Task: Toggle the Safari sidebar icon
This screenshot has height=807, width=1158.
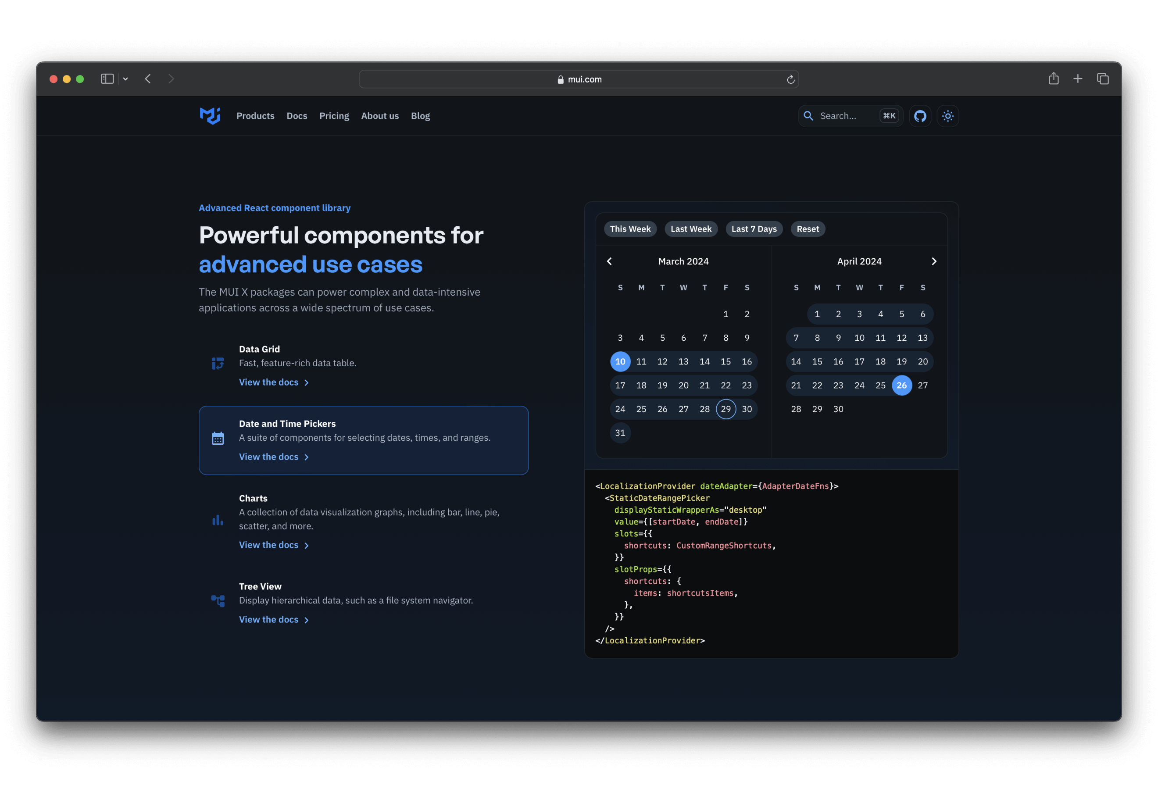Action: click(107, 79)
